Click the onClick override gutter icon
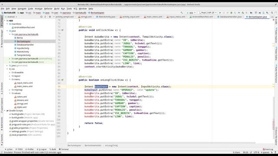Image resolution: width=278 pixels, height=156 pixels. (63, 30)
